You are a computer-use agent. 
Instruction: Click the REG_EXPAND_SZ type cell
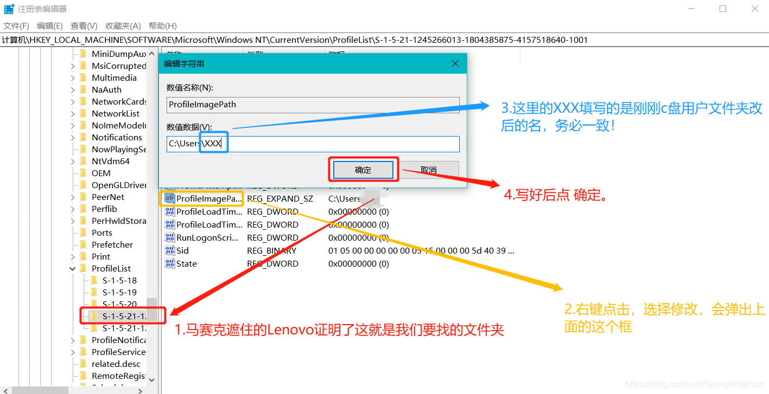coord(280,198)
